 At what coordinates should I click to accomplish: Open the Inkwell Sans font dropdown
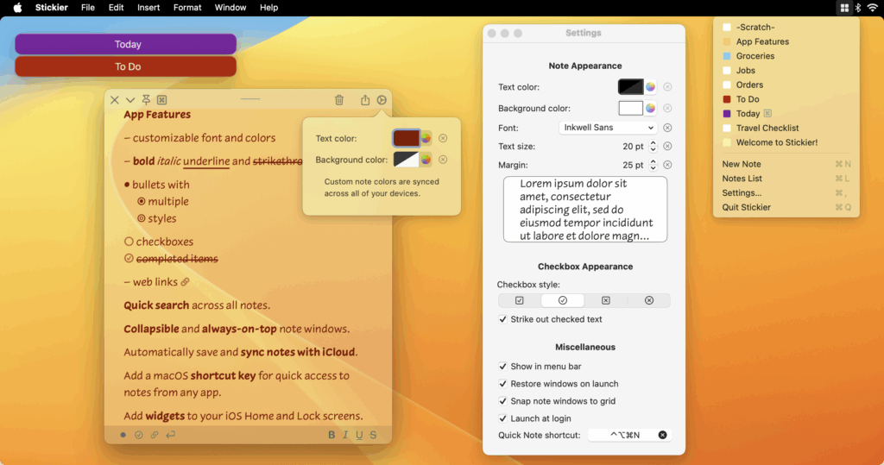pyautogui.click(x=609, y=128)
